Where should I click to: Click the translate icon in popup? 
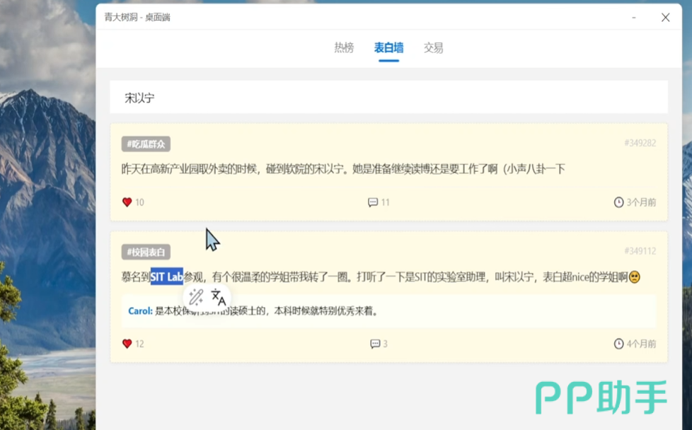point(219,297)
